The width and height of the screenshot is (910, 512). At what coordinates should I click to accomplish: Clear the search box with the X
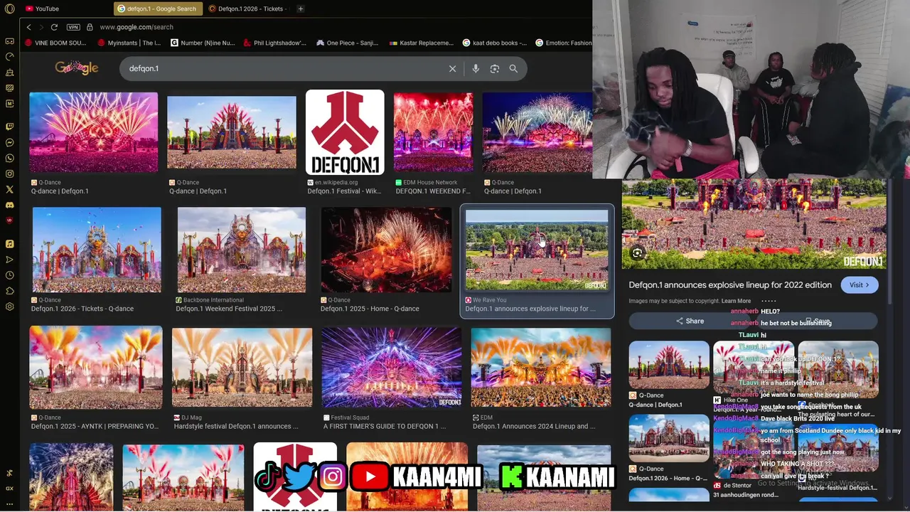tap(452, 68)
